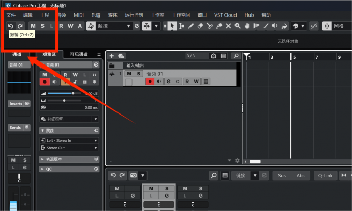Toggle Snap button next to 网格
The image size is (352, 211).
327,26
